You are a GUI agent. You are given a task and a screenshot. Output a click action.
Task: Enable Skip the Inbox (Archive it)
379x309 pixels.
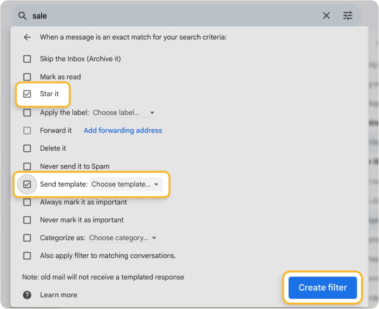point(27,59)
